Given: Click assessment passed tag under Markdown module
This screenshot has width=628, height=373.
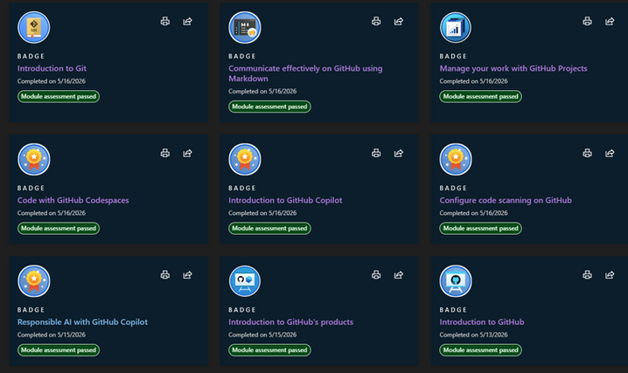Looking at the screenshot, I should pyautogui.click(x=269, y=107).
